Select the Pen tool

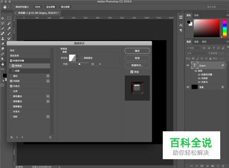(2, 54)
